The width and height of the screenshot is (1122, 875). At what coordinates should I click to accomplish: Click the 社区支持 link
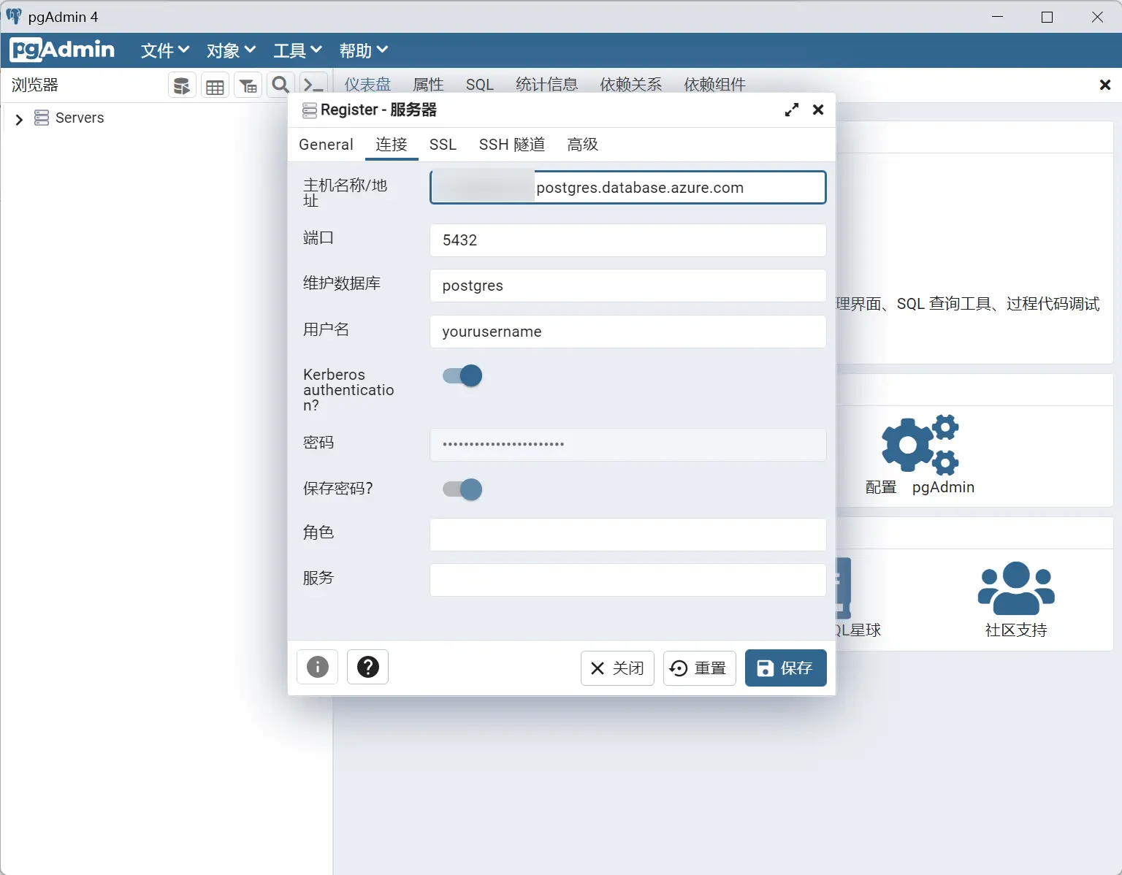click(x=1016, y=630)
